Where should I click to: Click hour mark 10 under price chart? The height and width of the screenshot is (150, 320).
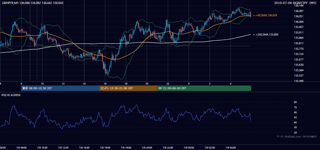[42, 83]
